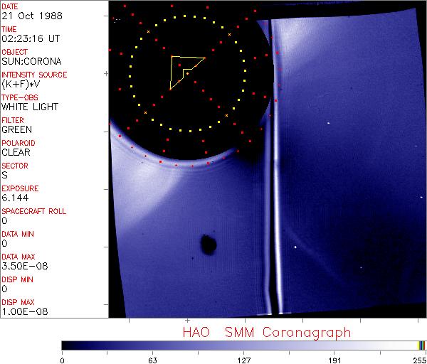Click the DATE label

[x=9, y=6]
